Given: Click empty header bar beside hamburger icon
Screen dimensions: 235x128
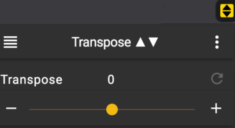Looking at the screenshot, I should click(43, 42).
